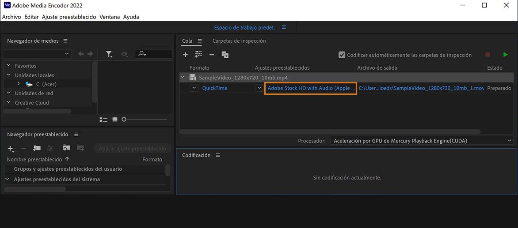The width and height of the screenshot is (518, 228).
Task: Click the Adobe Media Encoder app logo
Action: [x=7, y=5]
